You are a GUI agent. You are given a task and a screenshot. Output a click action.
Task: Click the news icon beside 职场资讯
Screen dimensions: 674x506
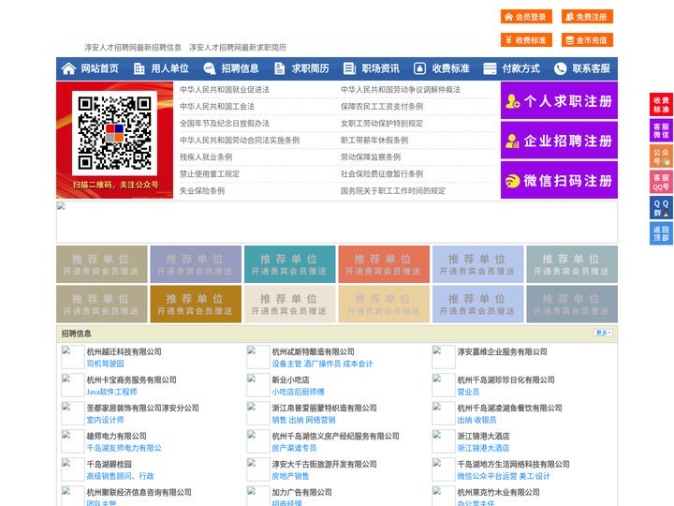point(349,68)
